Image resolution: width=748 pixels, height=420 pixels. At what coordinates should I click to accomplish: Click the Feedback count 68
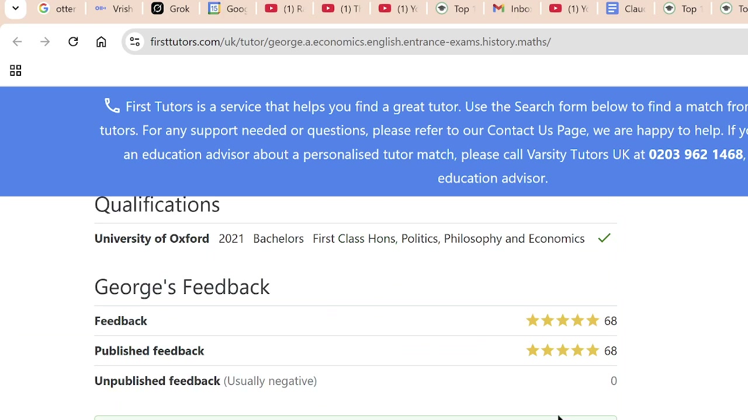pos(611,321)
